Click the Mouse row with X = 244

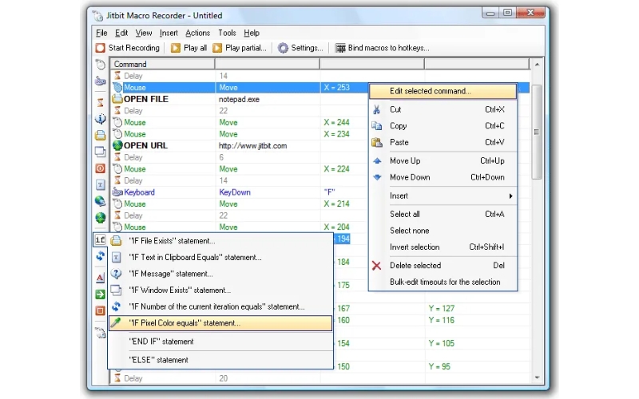click(240, 123)
